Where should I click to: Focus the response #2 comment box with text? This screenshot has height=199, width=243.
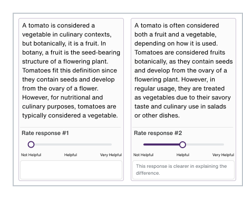pos(183,170)
